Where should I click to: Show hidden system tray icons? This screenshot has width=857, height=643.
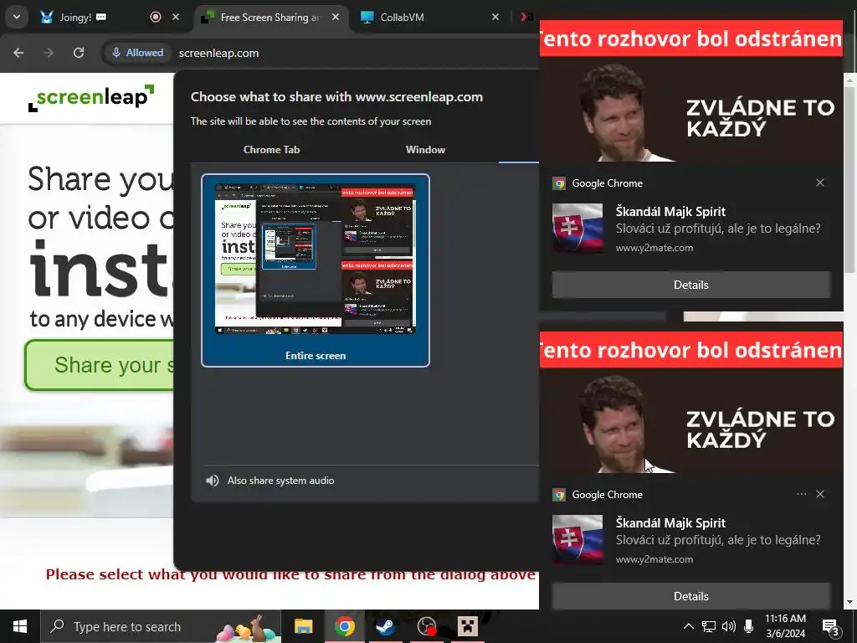689,626
